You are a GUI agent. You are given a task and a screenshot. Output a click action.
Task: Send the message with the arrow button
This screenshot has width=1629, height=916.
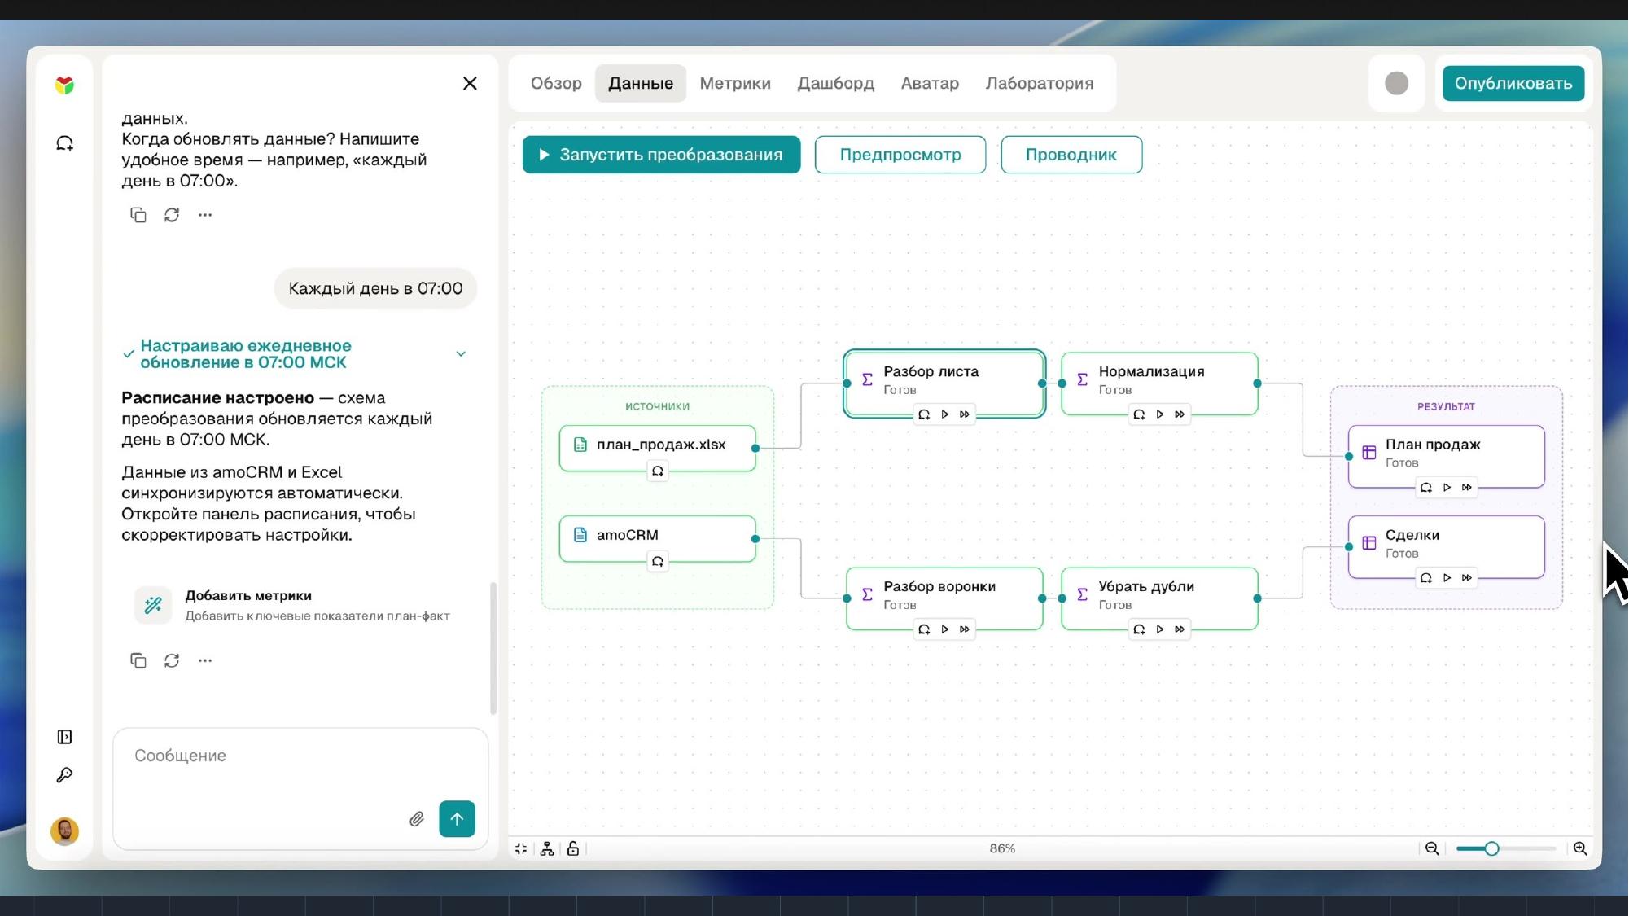(x=457, y=819)
